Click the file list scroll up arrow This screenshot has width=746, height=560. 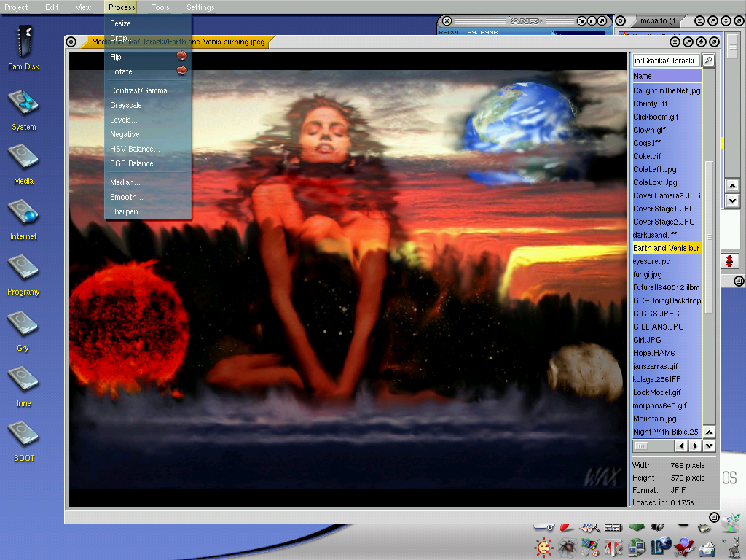click(x=709, y=432)
